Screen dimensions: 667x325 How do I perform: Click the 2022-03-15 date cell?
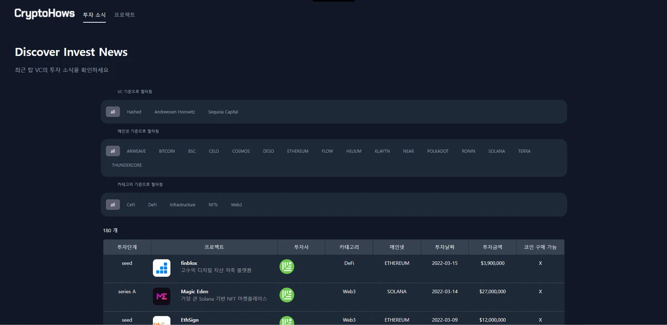pyautogui.click(x=445, y=263)
